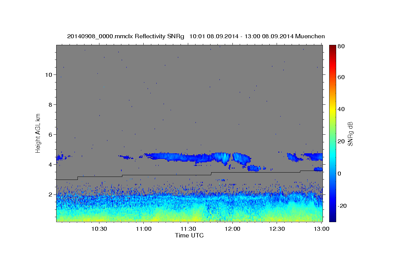Click the '11:00' time tick label
399x266 pixels.
click(x=144, y=229)
